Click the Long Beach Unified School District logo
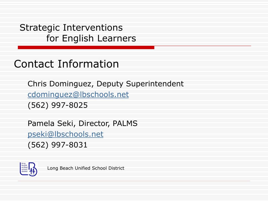 [x=28, y=169]
